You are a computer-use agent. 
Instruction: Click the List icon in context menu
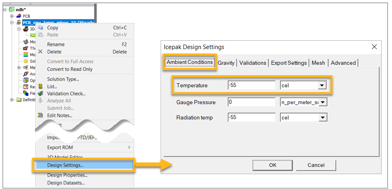point(40,86)
